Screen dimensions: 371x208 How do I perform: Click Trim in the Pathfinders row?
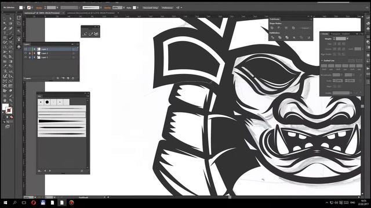[279, 38]
